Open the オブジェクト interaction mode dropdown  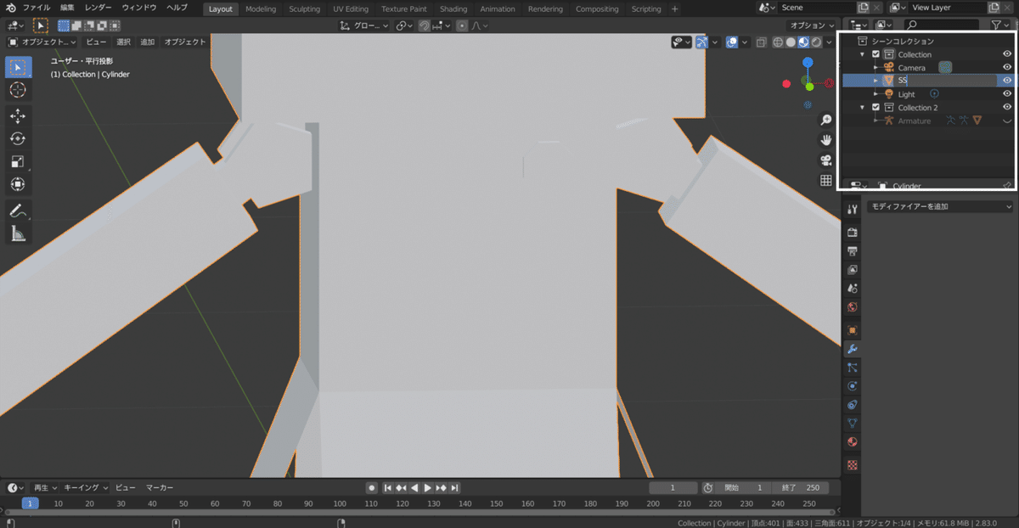click(x=42, y=42)
